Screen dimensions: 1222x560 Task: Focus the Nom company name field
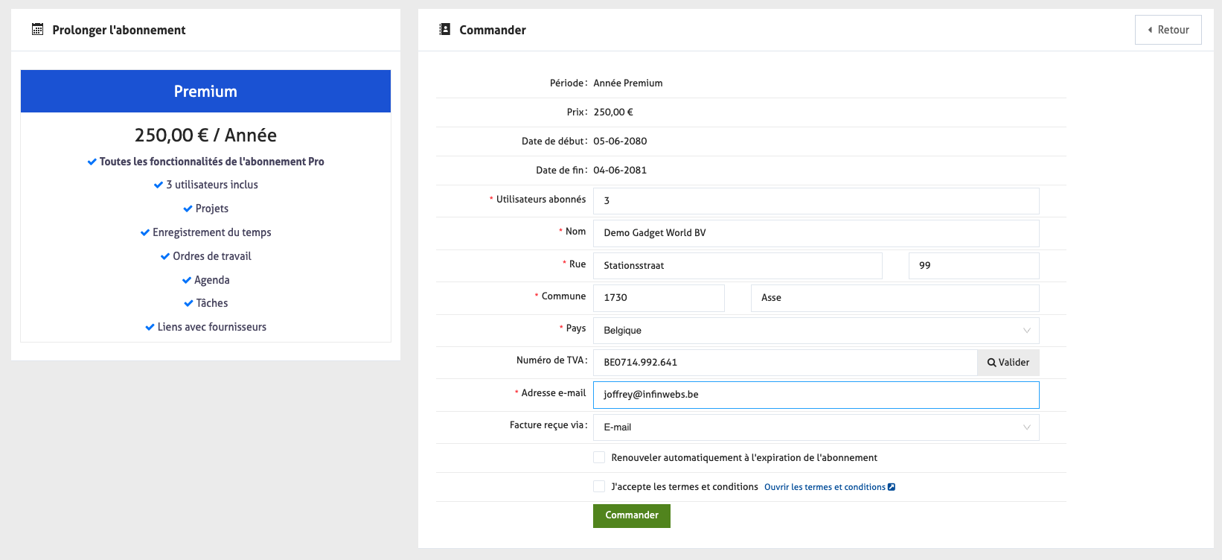click(816, 233)
